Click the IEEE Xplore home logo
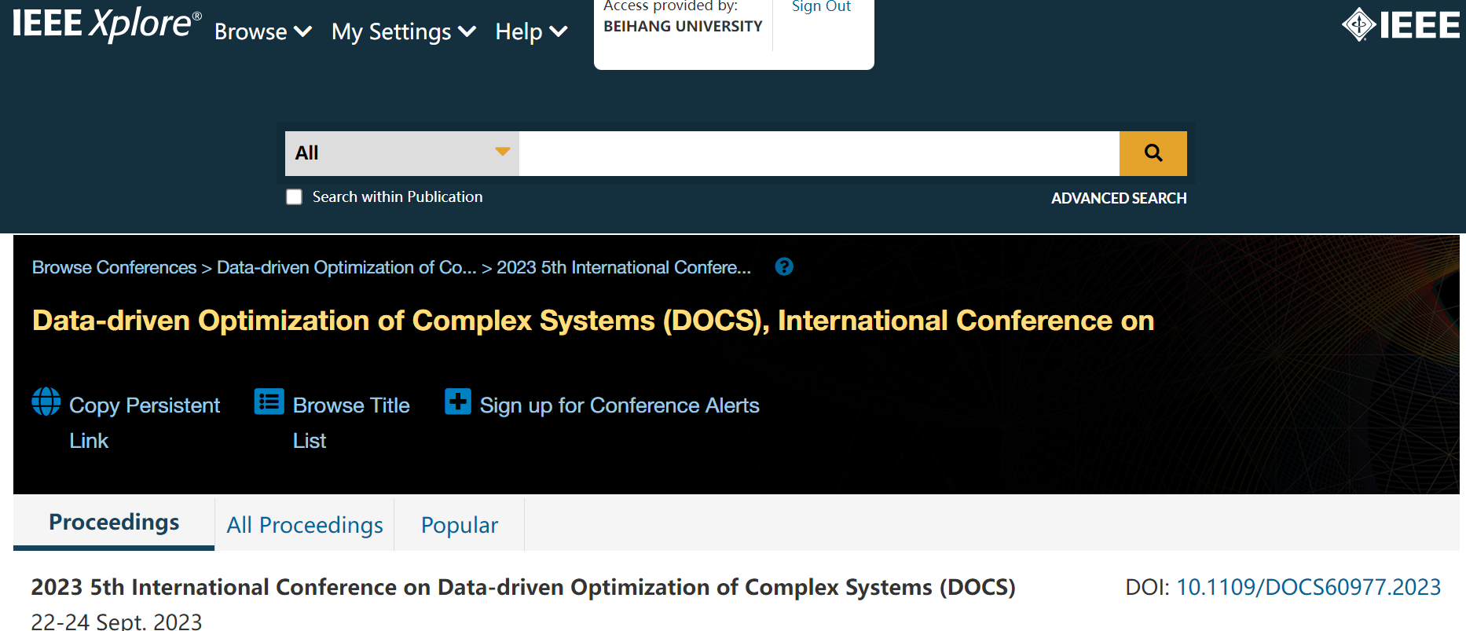The width and height of the screenshot is (1466, 631). [x=106, y=24]
